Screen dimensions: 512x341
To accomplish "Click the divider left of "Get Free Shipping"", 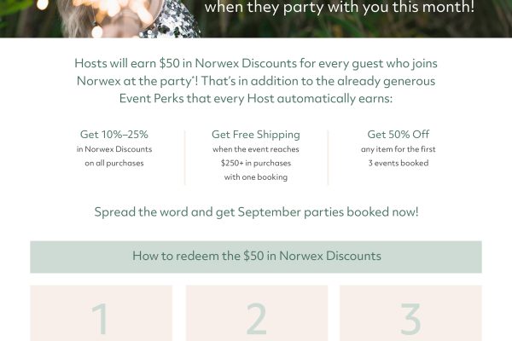I will 185,157.
